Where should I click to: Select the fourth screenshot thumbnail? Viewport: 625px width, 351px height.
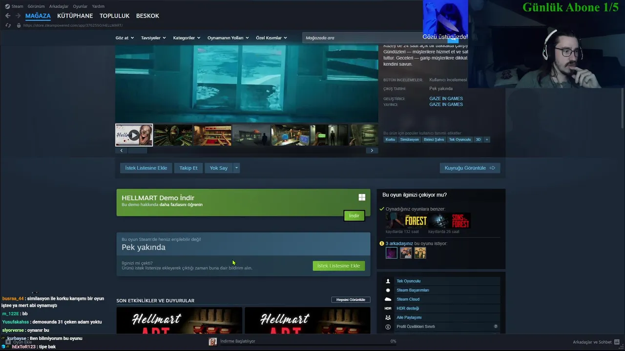tap(251, 135)
